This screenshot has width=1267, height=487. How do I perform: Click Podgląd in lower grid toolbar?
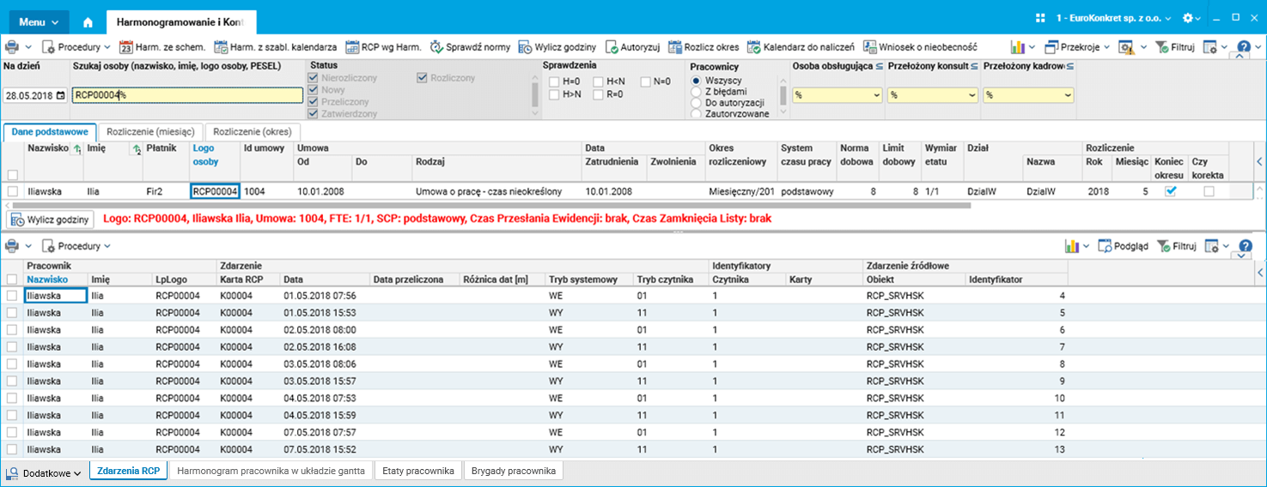(x=1123, y=246)
